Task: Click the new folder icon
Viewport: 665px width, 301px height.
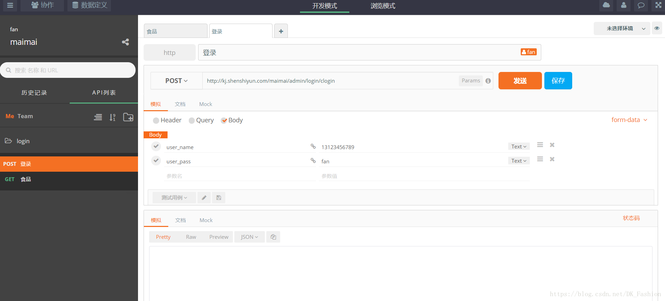Action: point(128,117)
